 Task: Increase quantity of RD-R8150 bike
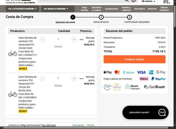[x=74, y=78]
